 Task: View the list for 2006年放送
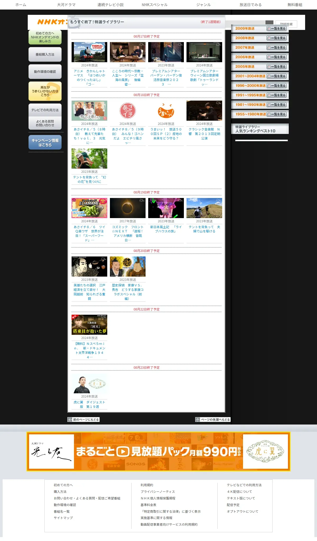[x=277, y=57]
